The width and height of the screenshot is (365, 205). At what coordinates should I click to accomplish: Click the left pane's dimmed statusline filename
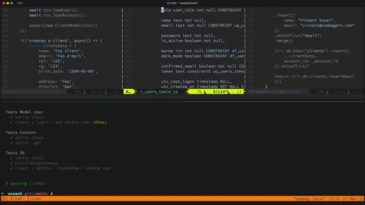[x=30, y=92]
